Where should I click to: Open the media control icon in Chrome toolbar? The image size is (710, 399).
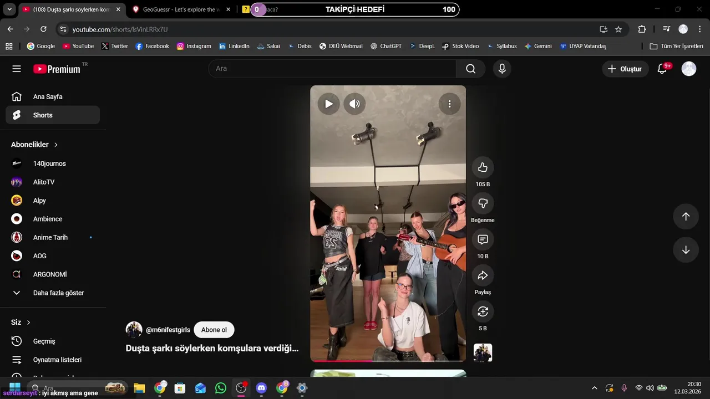[667, 29]
